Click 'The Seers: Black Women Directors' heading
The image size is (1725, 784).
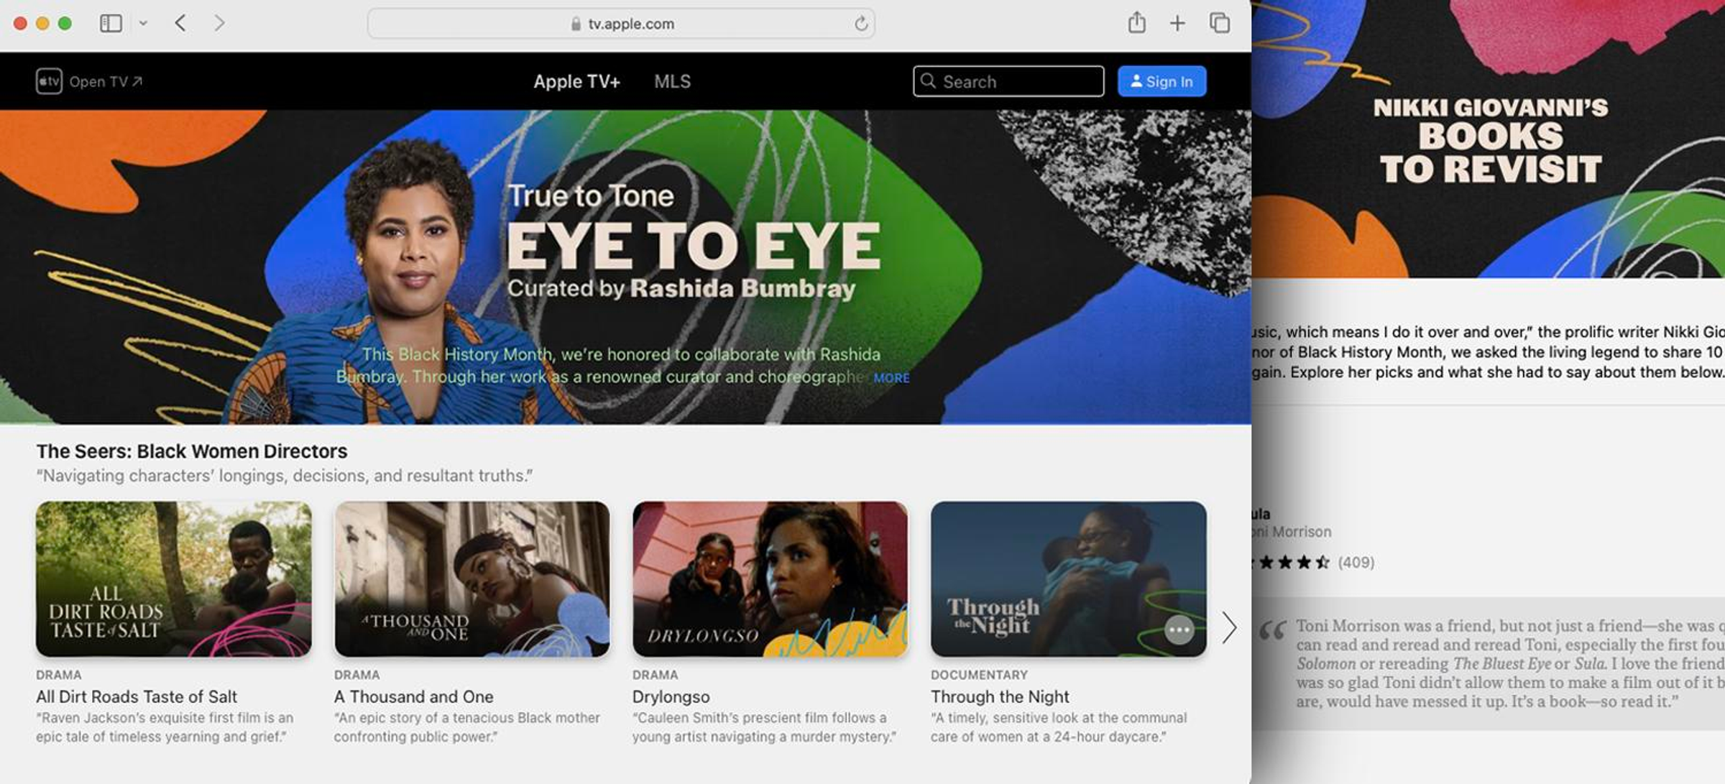pyautogui.click(x=192, y=451)
